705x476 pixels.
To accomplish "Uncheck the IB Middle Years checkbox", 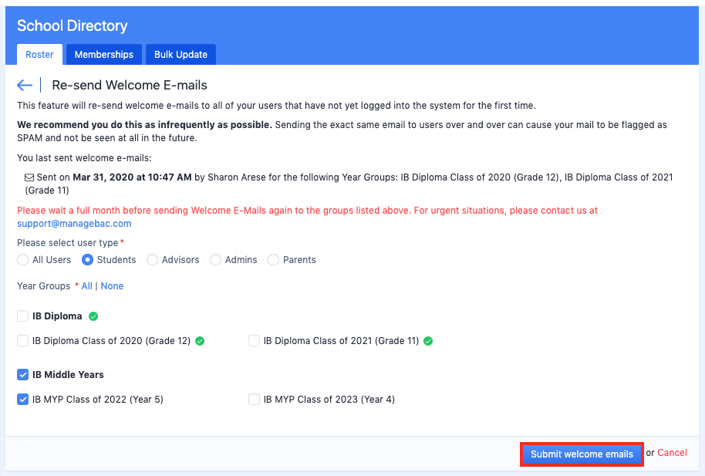I will coord(23,375).
